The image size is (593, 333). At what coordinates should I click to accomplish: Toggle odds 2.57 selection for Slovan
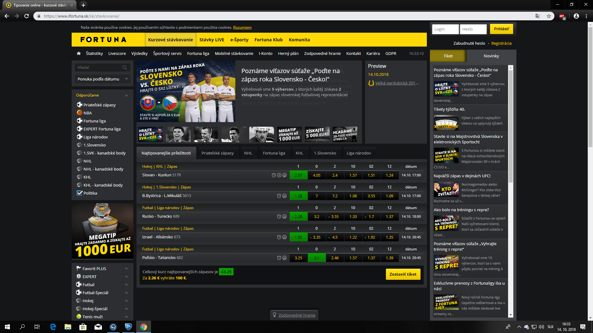point(298,175)
